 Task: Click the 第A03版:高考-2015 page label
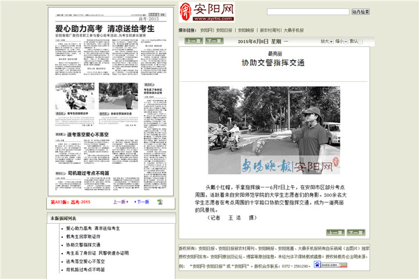(x=70, y=202)
